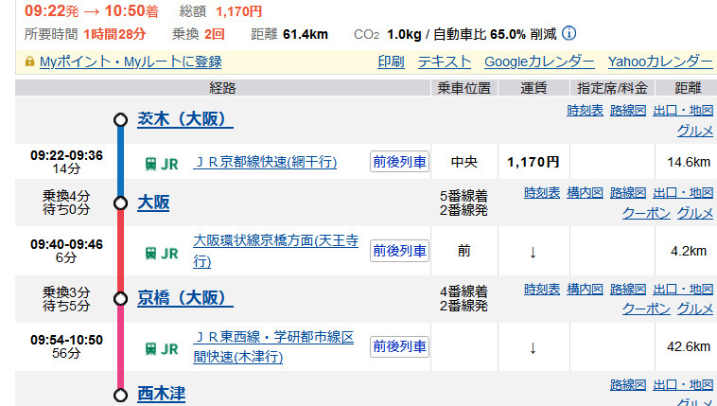Open the テキスト link
Image resolution: width=717 pixels, height=406 pixels.
[x=445, y=62]
